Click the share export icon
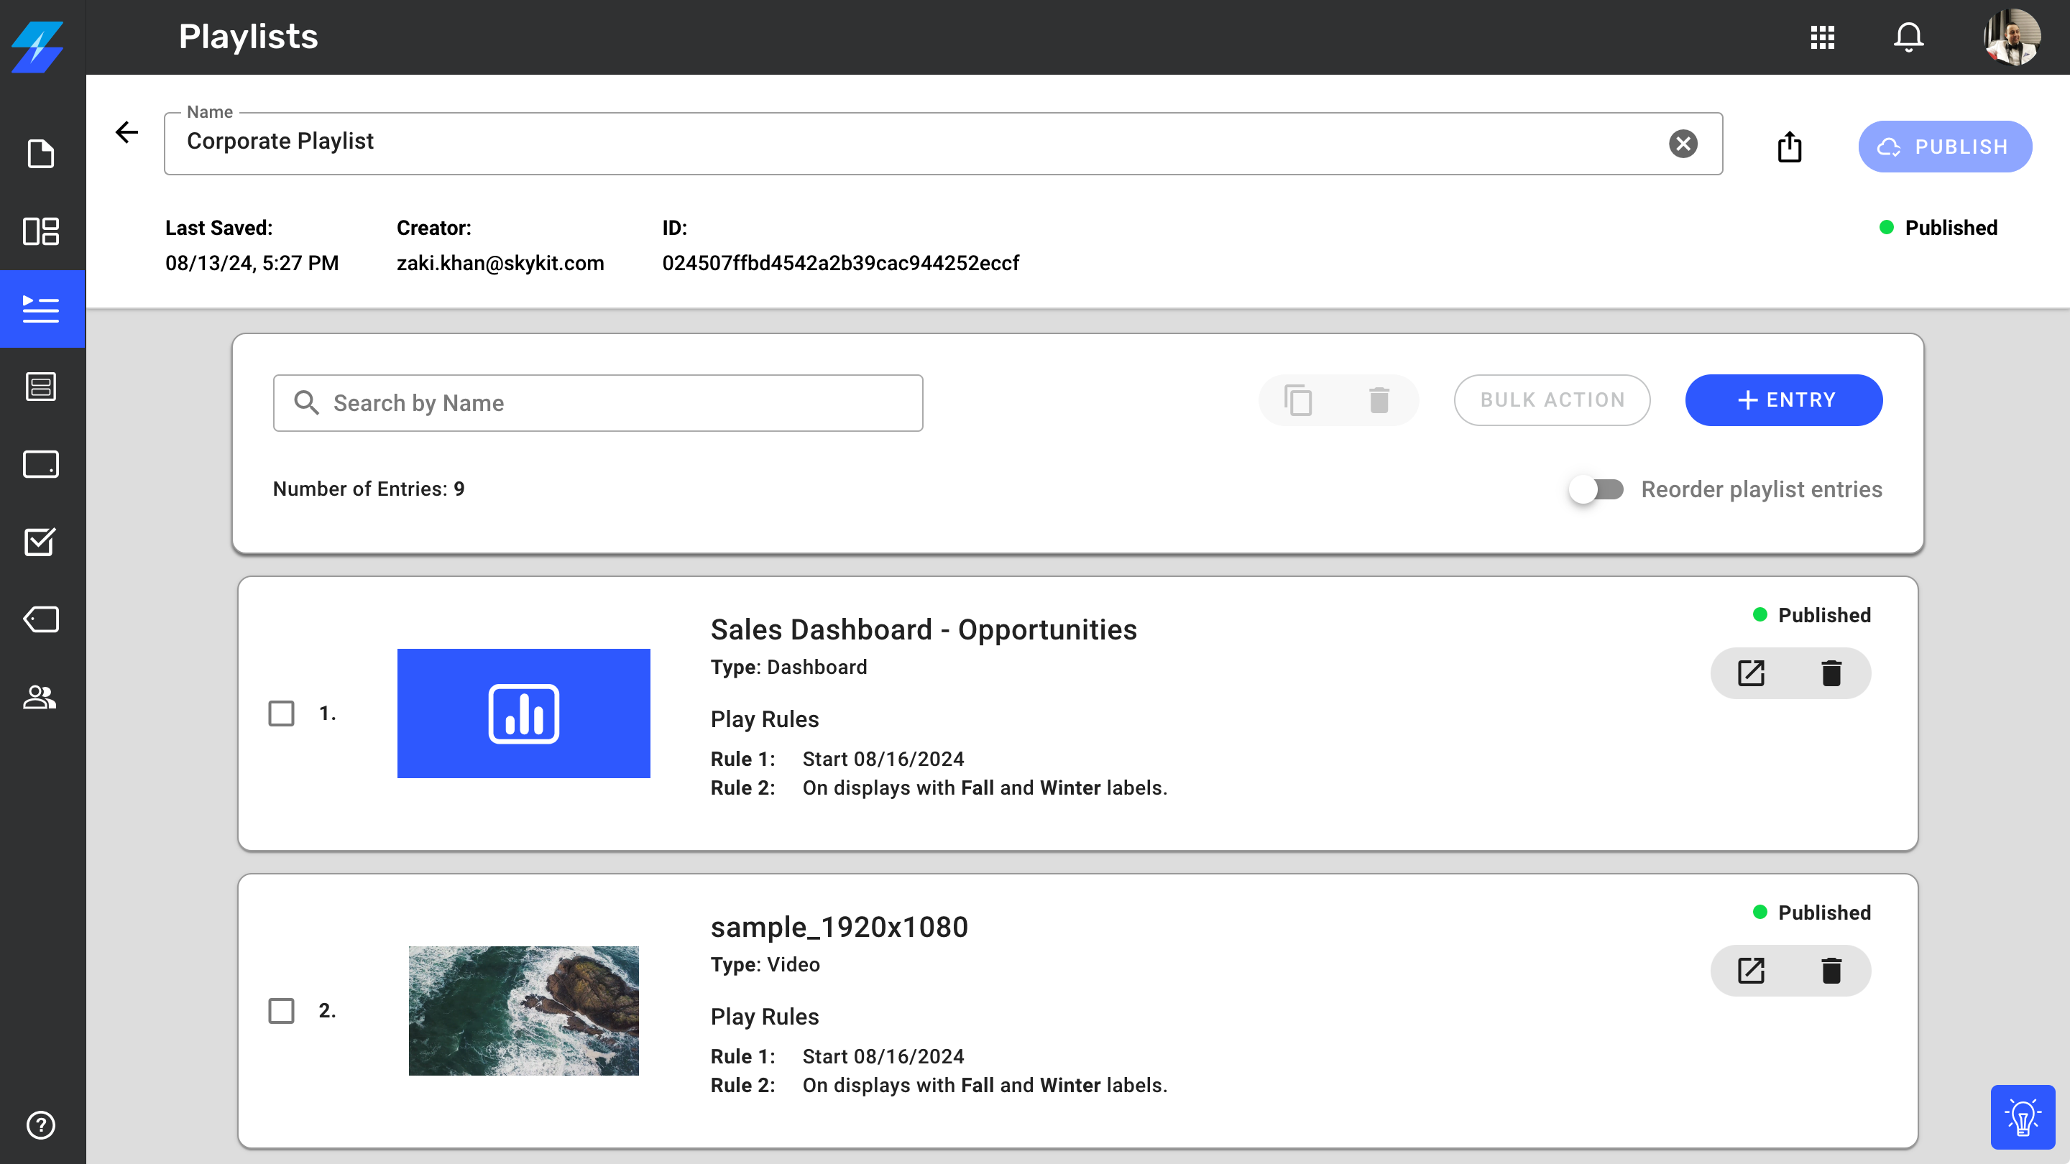Viewport: 2070px width, 1164px height. coord(1790,146)
